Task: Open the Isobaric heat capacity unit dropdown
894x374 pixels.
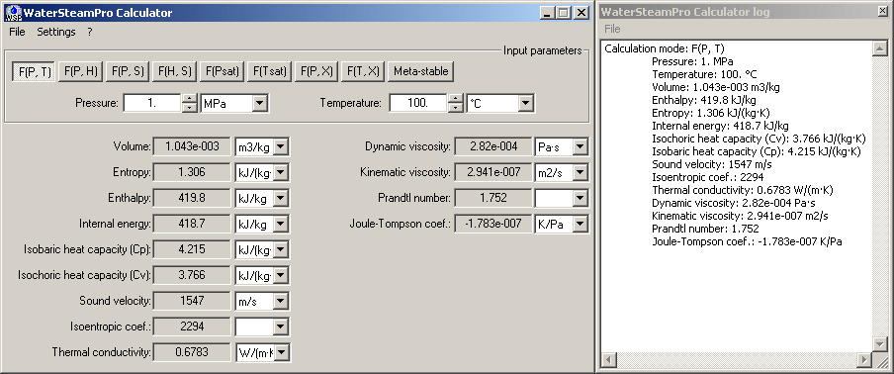Action: [x=281, y=249]
